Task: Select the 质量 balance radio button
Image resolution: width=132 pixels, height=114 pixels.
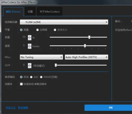Action: point(21,30)
